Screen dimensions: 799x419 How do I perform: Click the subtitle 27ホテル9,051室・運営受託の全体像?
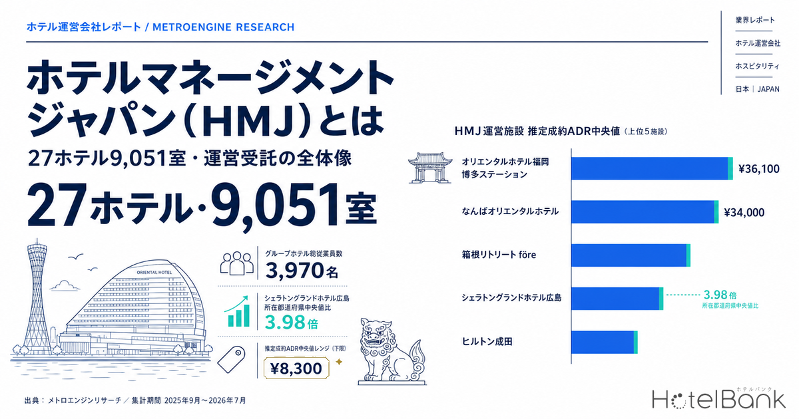190,159
